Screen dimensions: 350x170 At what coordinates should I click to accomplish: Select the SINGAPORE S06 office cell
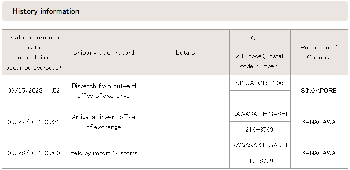point(260,83)
